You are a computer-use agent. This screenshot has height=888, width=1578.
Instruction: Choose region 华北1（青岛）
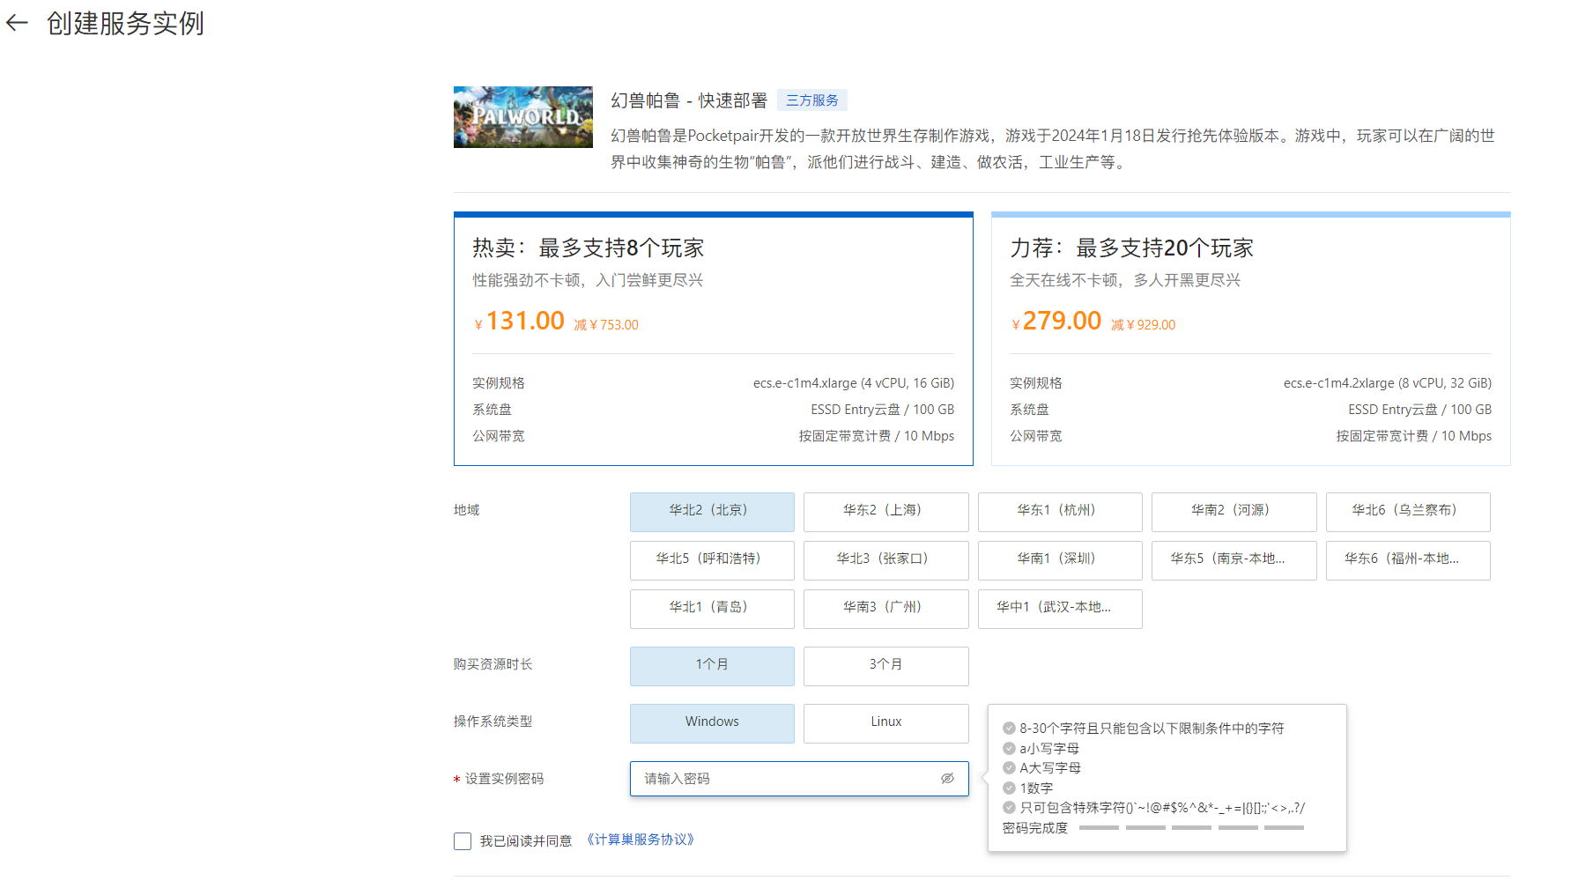coord(712,609)
